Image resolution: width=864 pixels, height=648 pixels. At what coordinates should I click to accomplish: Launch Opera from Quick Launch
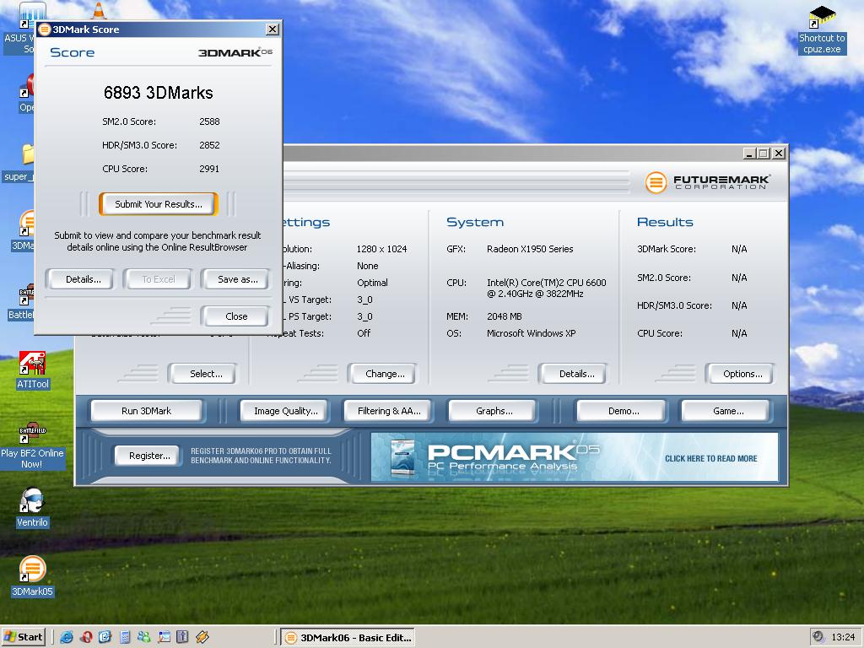[86, 637]
